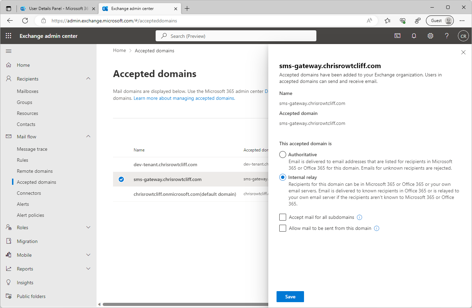Select the Authoritative radio button
This screenshot has height=308, width=472.
click(282, 155)
